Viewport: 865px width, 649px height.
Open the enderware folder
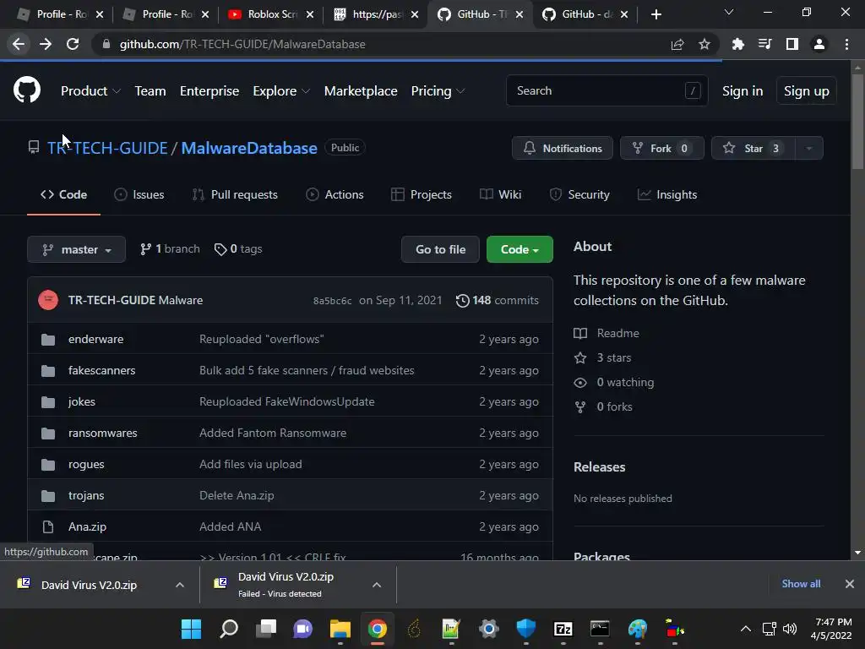coord(96,340)
